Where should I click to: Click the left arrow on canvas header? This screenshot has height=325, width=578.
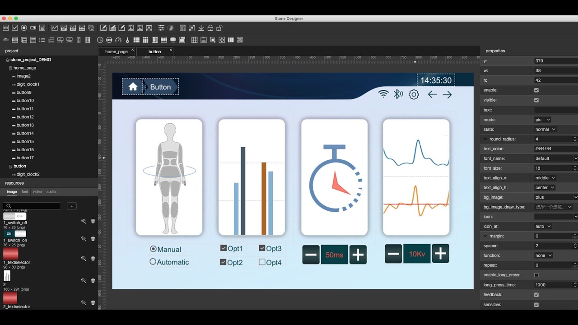[x=432, y=94]
